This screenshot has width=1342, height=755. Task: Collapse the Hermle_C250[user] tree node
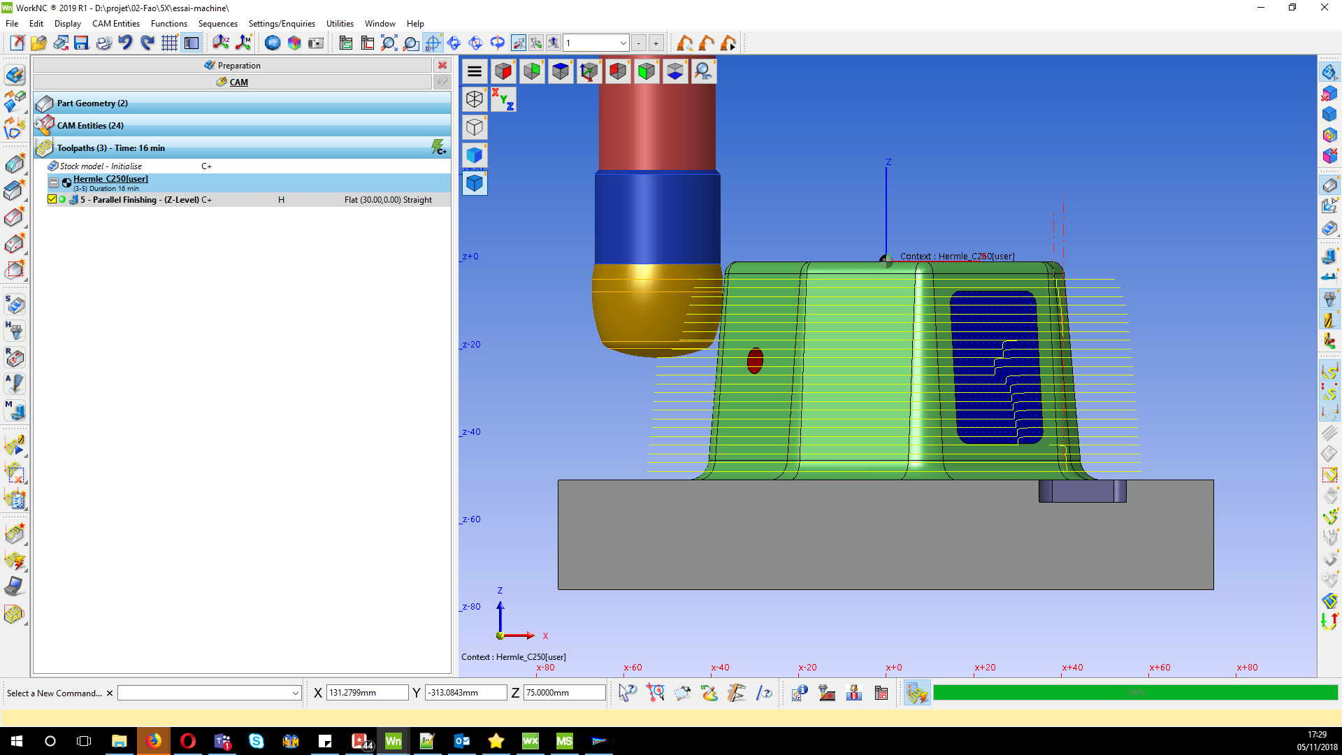[54, 182]
